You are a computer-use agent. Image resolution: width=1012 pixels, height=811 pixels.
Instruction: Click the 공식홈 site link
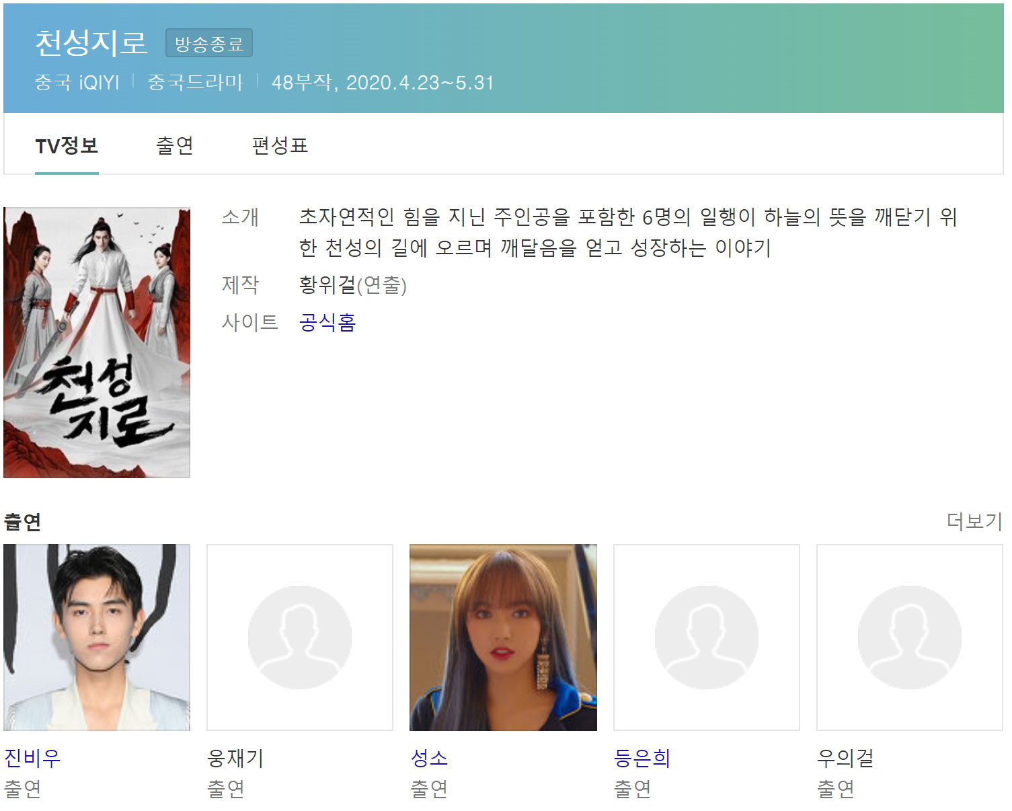[327, 322]
